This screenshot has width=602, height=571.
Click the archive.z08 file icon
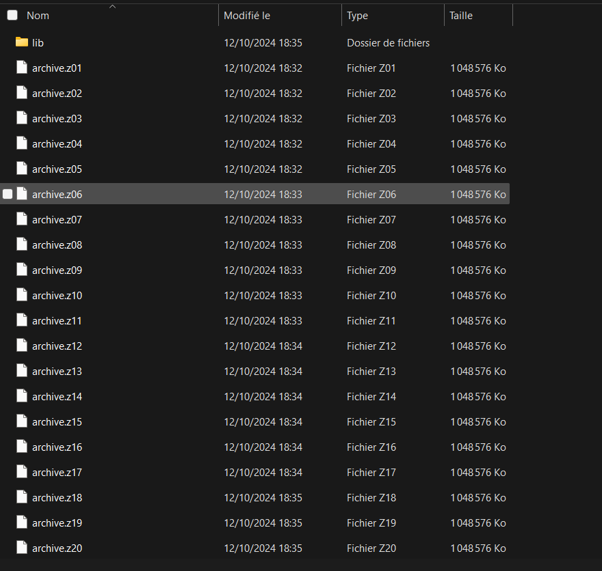pyautogui.click(x=22, y=245)
